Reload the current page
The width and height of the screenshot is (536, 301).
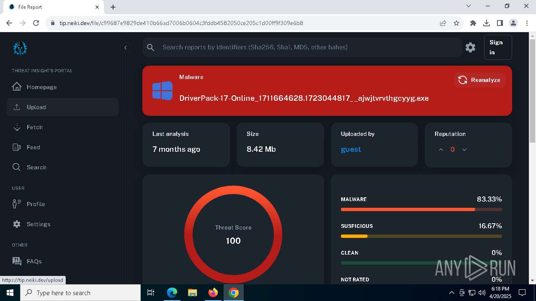pyautogui.click(x=36, y=23)
